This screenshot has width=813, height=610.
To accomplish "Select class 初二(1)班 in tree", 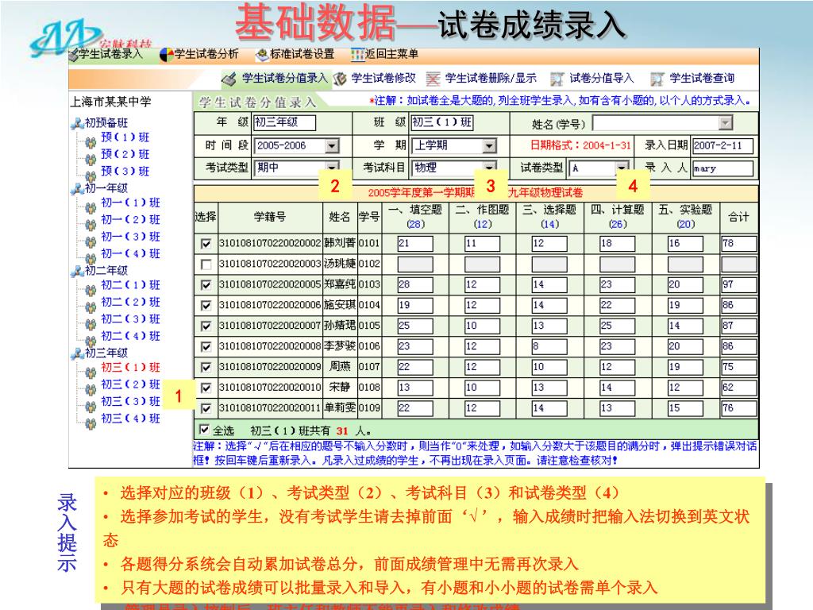I will click(x=131, y=285).
